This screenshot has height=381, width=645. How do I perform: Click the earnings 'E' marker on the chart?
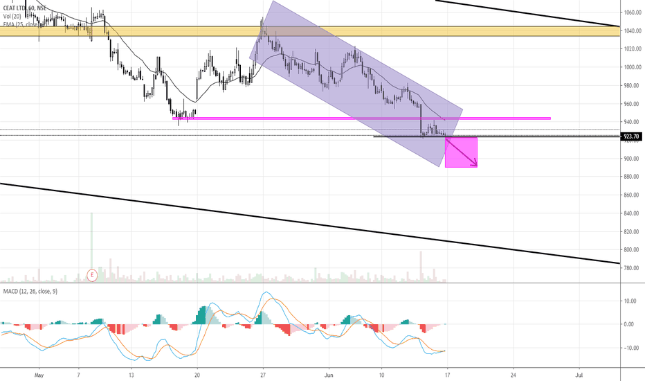(x=92, y=275)
